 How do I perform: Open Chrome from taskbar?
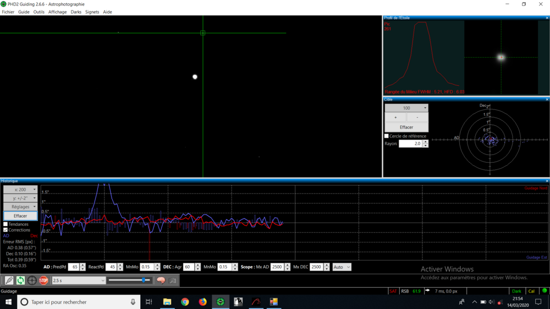185,302
